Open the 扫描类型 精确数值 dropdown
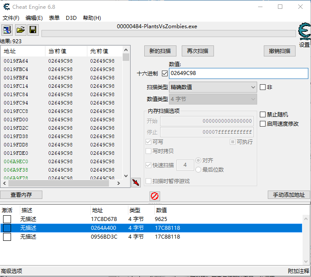Viewport: 311px width, 277px height. pos(213,87)
